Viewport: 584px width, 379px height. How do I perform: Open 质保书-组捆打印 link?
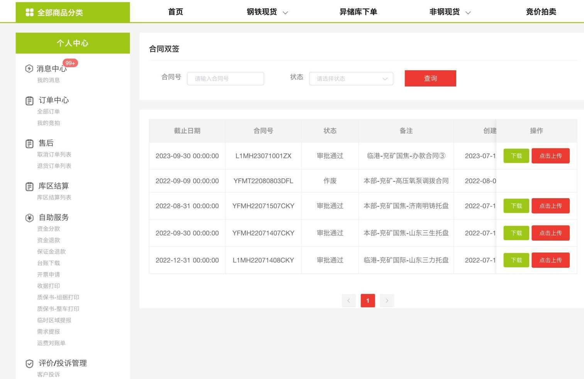pyautogui.click(x=58, y=297)
